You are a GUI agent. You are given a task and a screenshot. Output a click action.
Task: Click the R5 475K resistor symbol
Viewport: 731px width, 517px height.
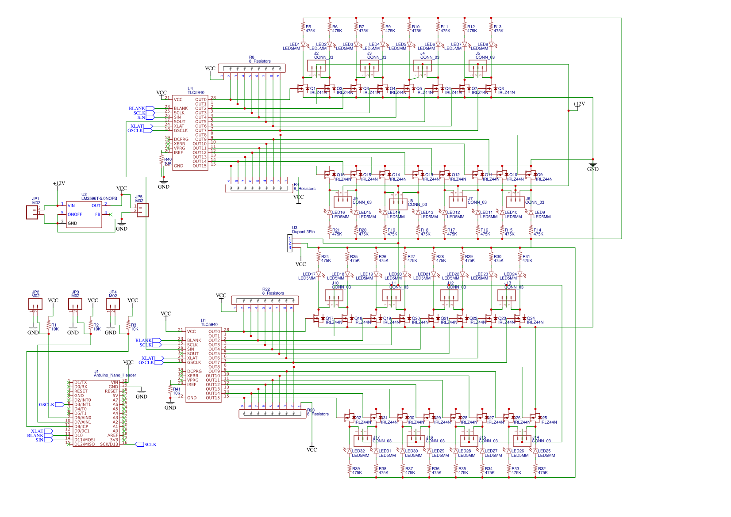[303, 27]
